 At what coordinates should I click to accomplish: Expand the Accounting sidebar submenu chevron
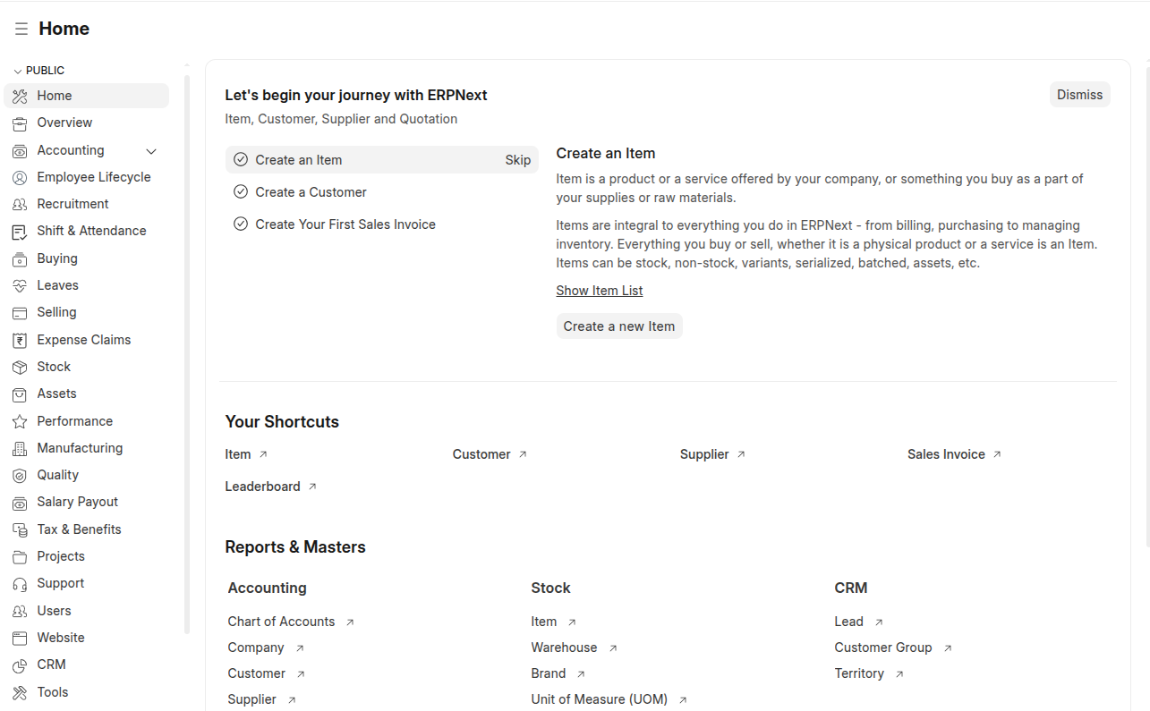[151, 151]
